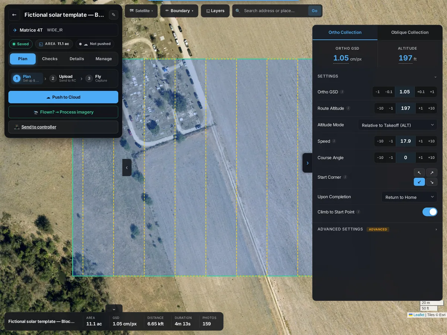The height and width of the screenshot is (335, 447).
Task: Click the Ortho GSD info icon
Action: (342, 92)
